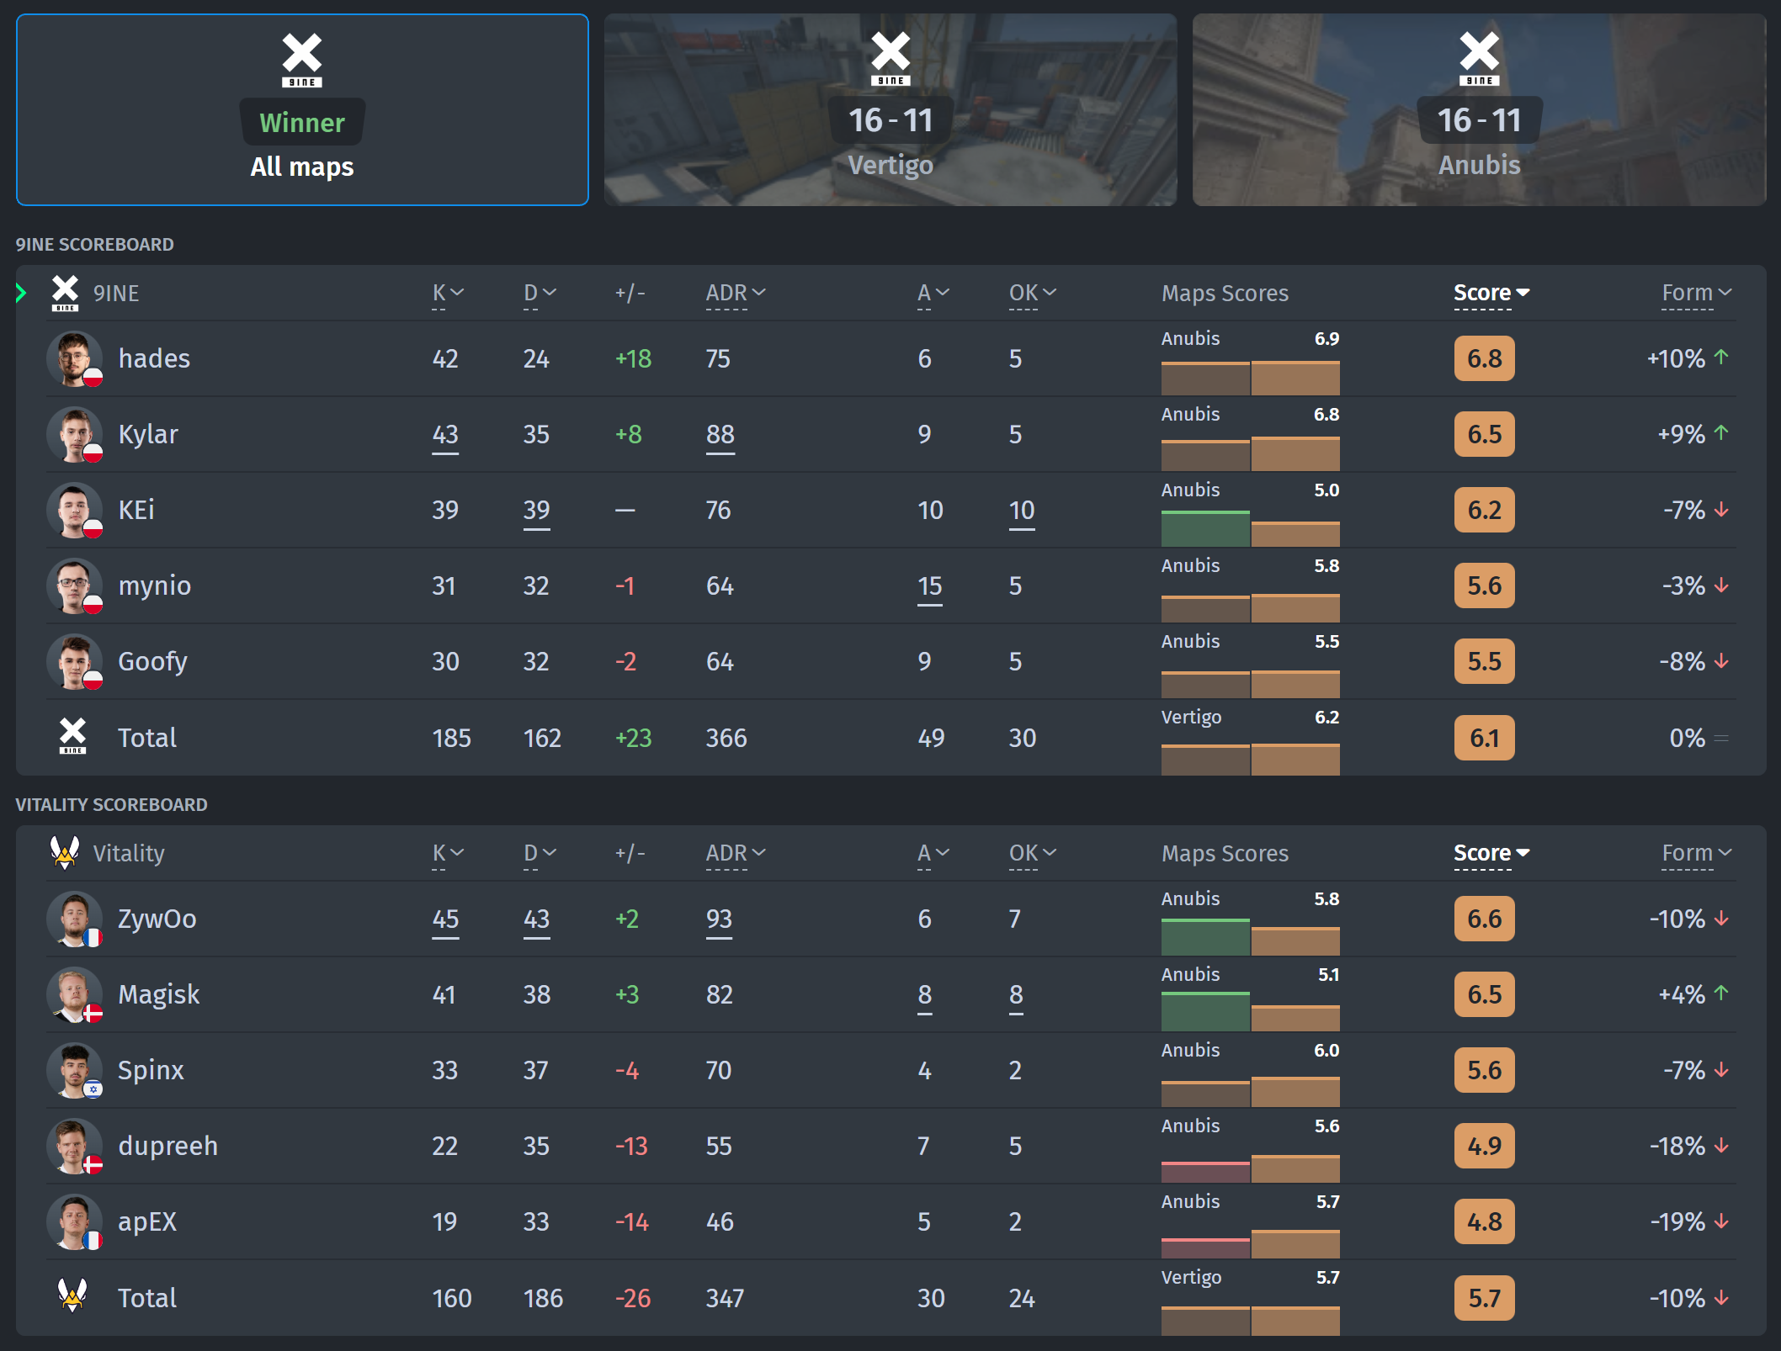Sort 9INE scoreboard by ADR column
Image resolution: width=1781 pixels, height=1351 pixels.
click(736, 293)
